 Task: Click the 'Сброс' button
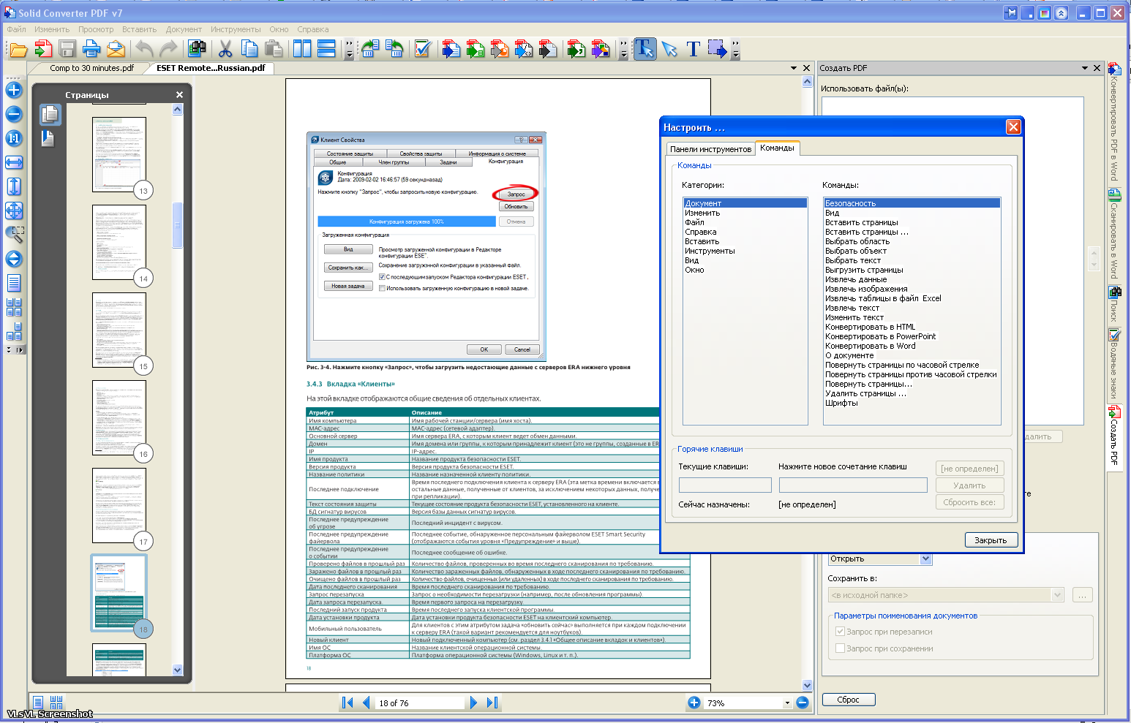[848, 700]
